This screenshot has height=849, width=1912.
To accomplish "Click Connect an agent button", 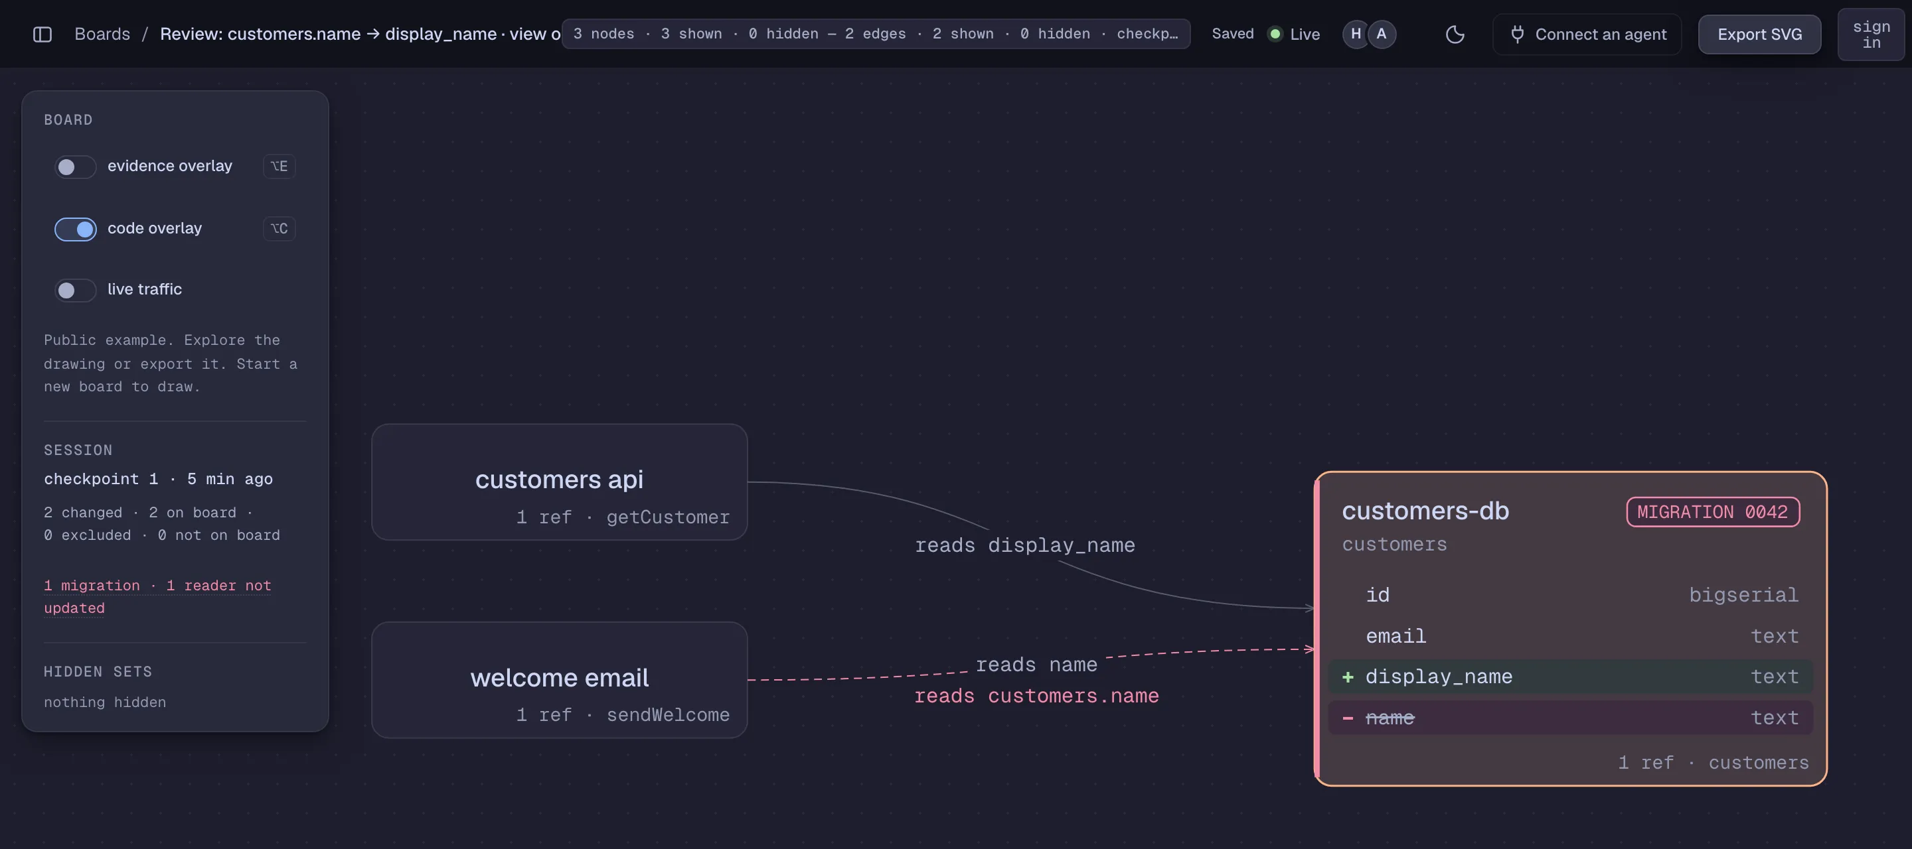I will [1587, 34].
